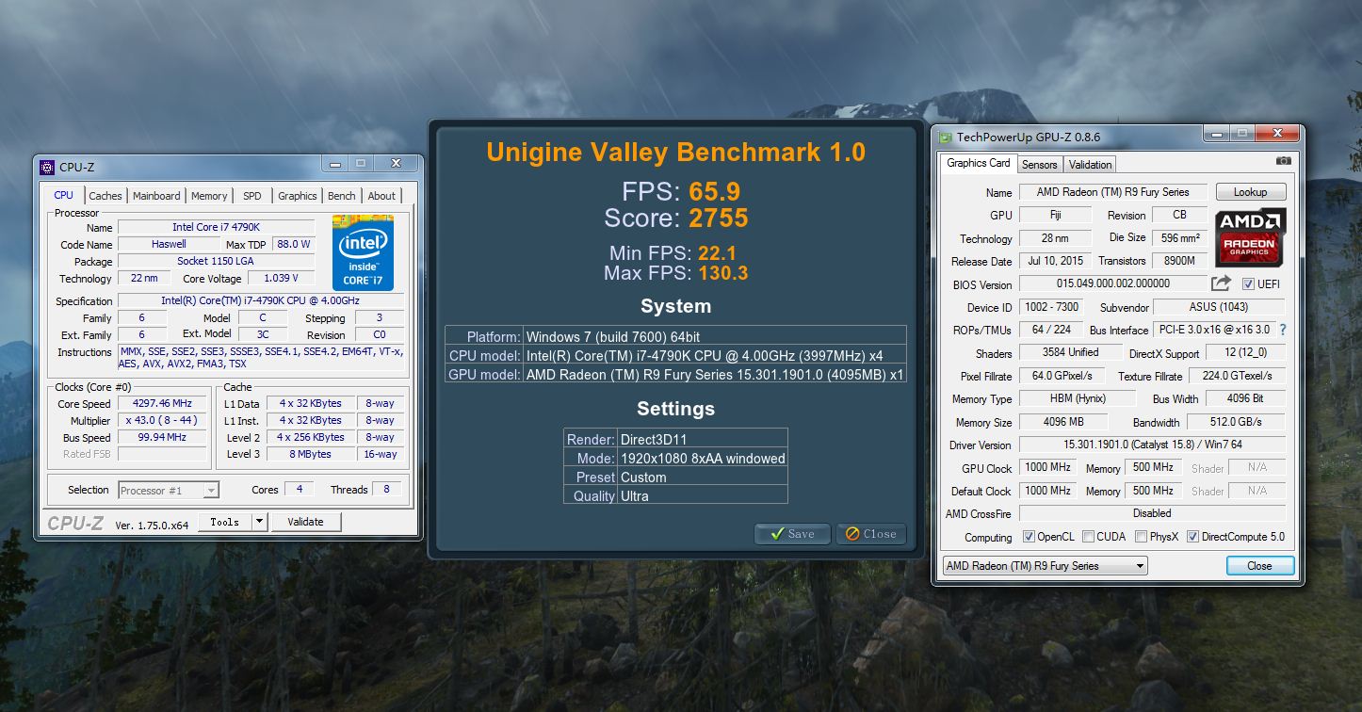
Task: Take a GPU-Z screenshot with camera icon
Action: point(1283,162)
